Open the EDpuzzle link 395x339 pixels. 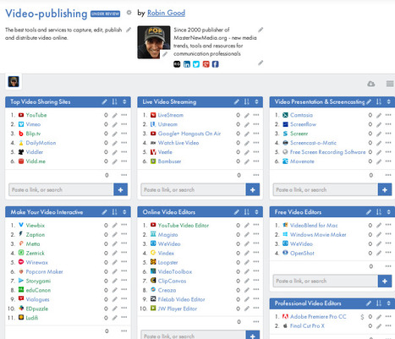37,309
